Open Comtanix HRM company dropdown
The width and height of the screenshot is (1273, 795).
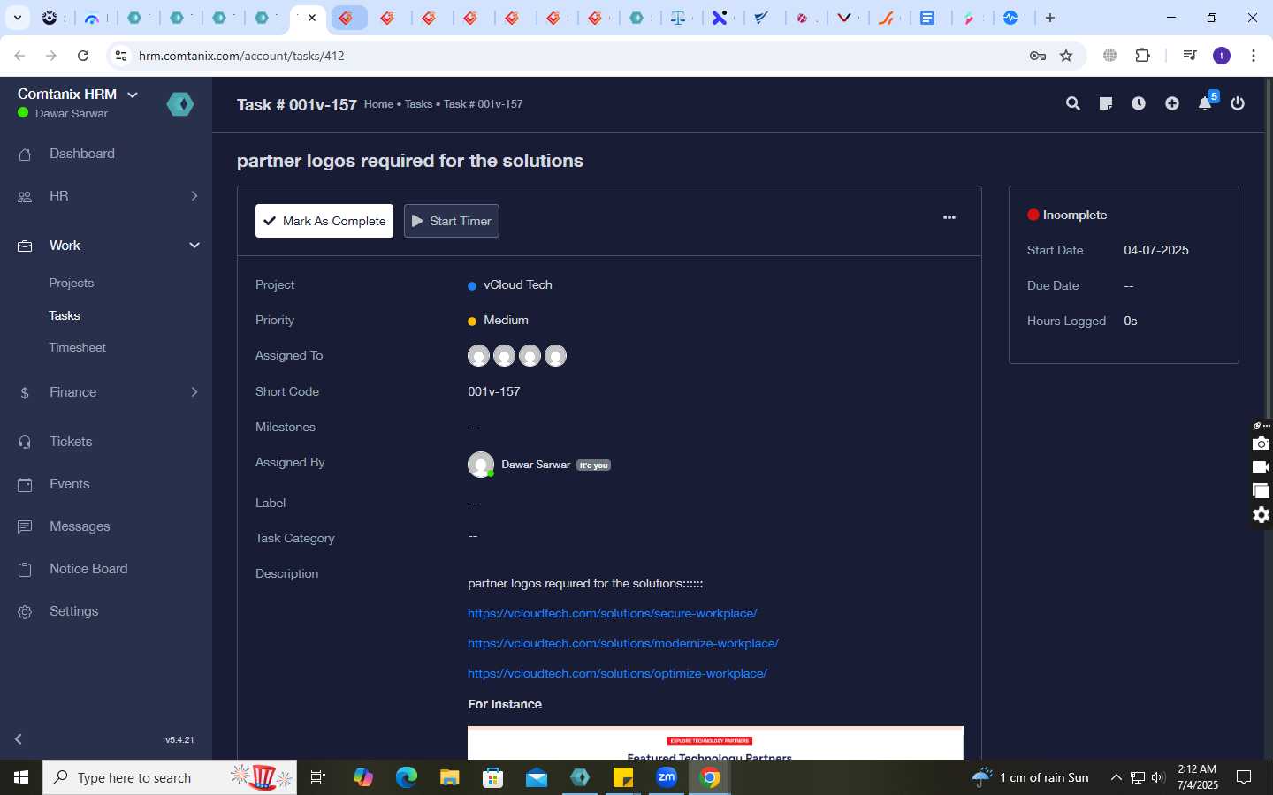pyautogui.click(x=78, y=94)
